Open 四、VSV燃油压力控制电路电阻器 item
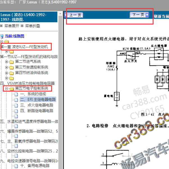This screenshot has height=169, width=169. pos(27,83)
